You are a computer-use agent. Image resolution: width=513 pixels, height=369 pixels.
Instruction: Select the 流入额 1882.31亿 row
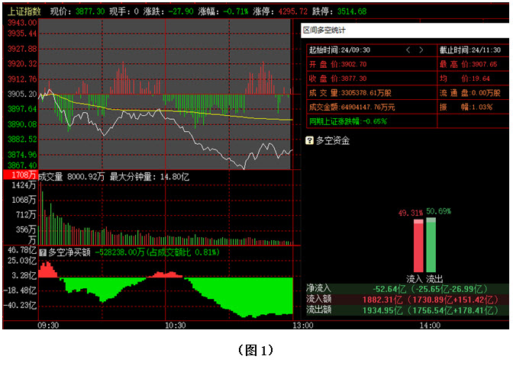tap(407, 300)
